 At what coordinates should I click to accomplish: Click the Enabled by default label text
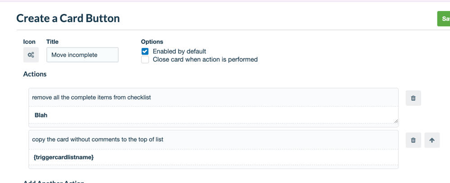179,52
